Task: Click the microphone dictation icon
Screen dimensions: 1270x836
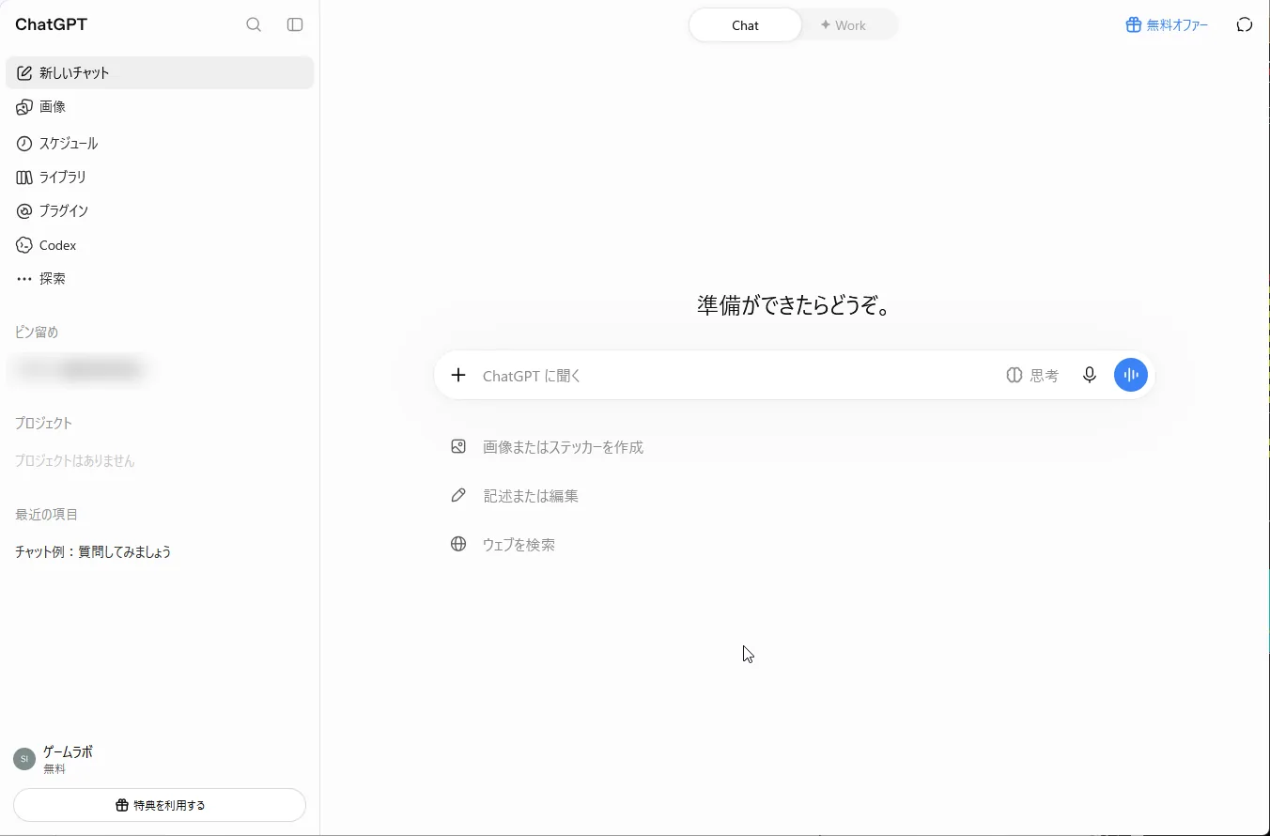Action: [x=1089, y=375]
